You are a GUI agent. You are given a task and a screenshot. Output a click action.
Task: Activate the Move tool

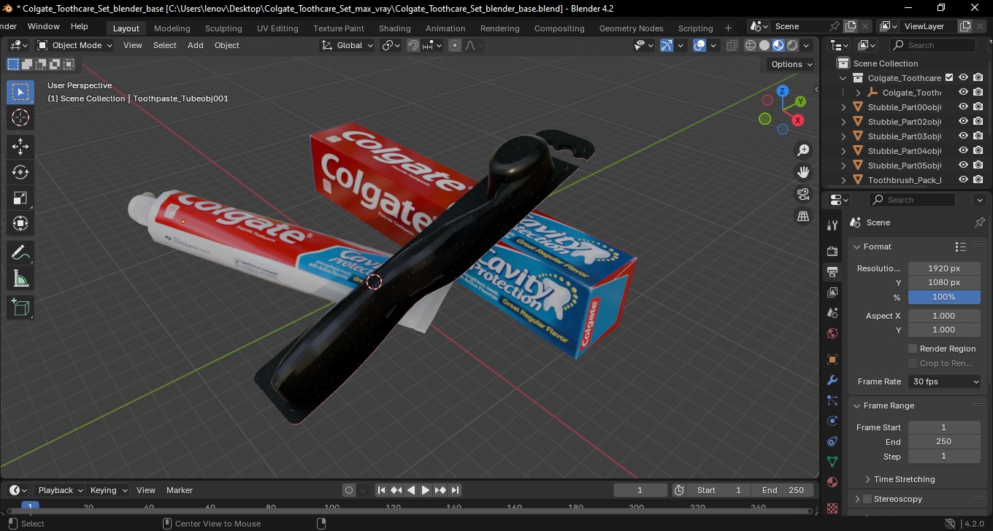coord(20,147)
